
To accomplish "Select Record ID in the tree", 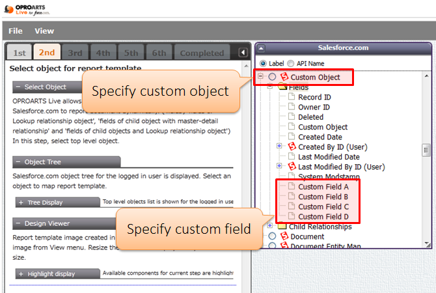I will 314,97.
